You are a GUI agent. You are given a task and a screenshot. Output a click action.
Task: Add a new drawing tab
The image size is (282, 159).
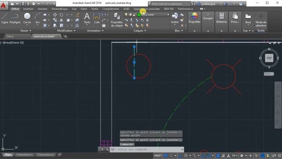tap(66, 36)
